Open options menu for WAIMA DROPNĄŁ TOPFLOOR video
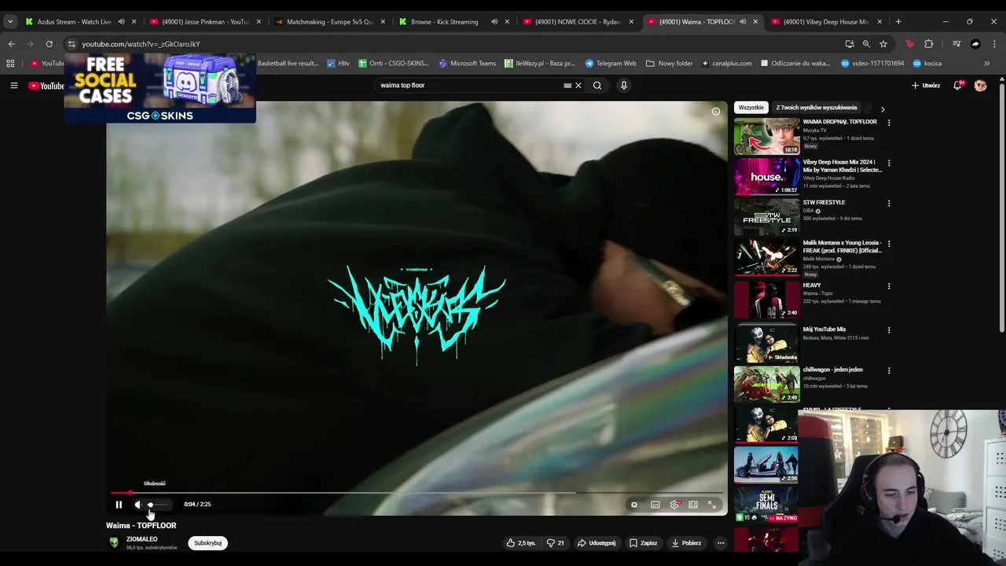Viewport: 1006px width, 566px height. 889,123
